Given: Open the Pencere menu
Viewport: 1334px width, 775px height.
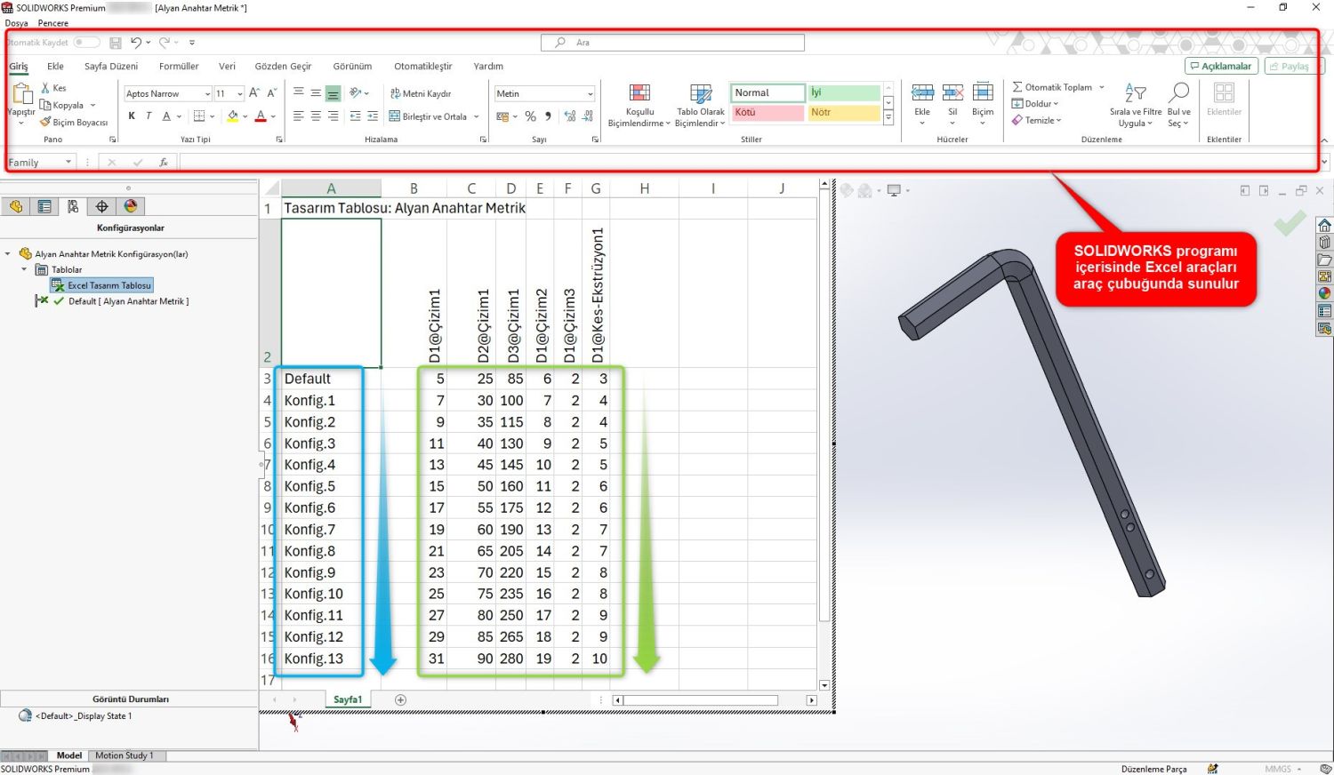Looking at the screenshot, I should pos(53,23).
